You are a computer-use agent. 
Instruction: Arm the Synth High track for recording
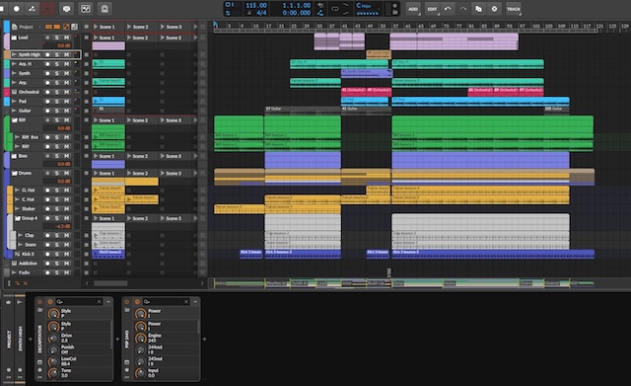pos(47,54)
